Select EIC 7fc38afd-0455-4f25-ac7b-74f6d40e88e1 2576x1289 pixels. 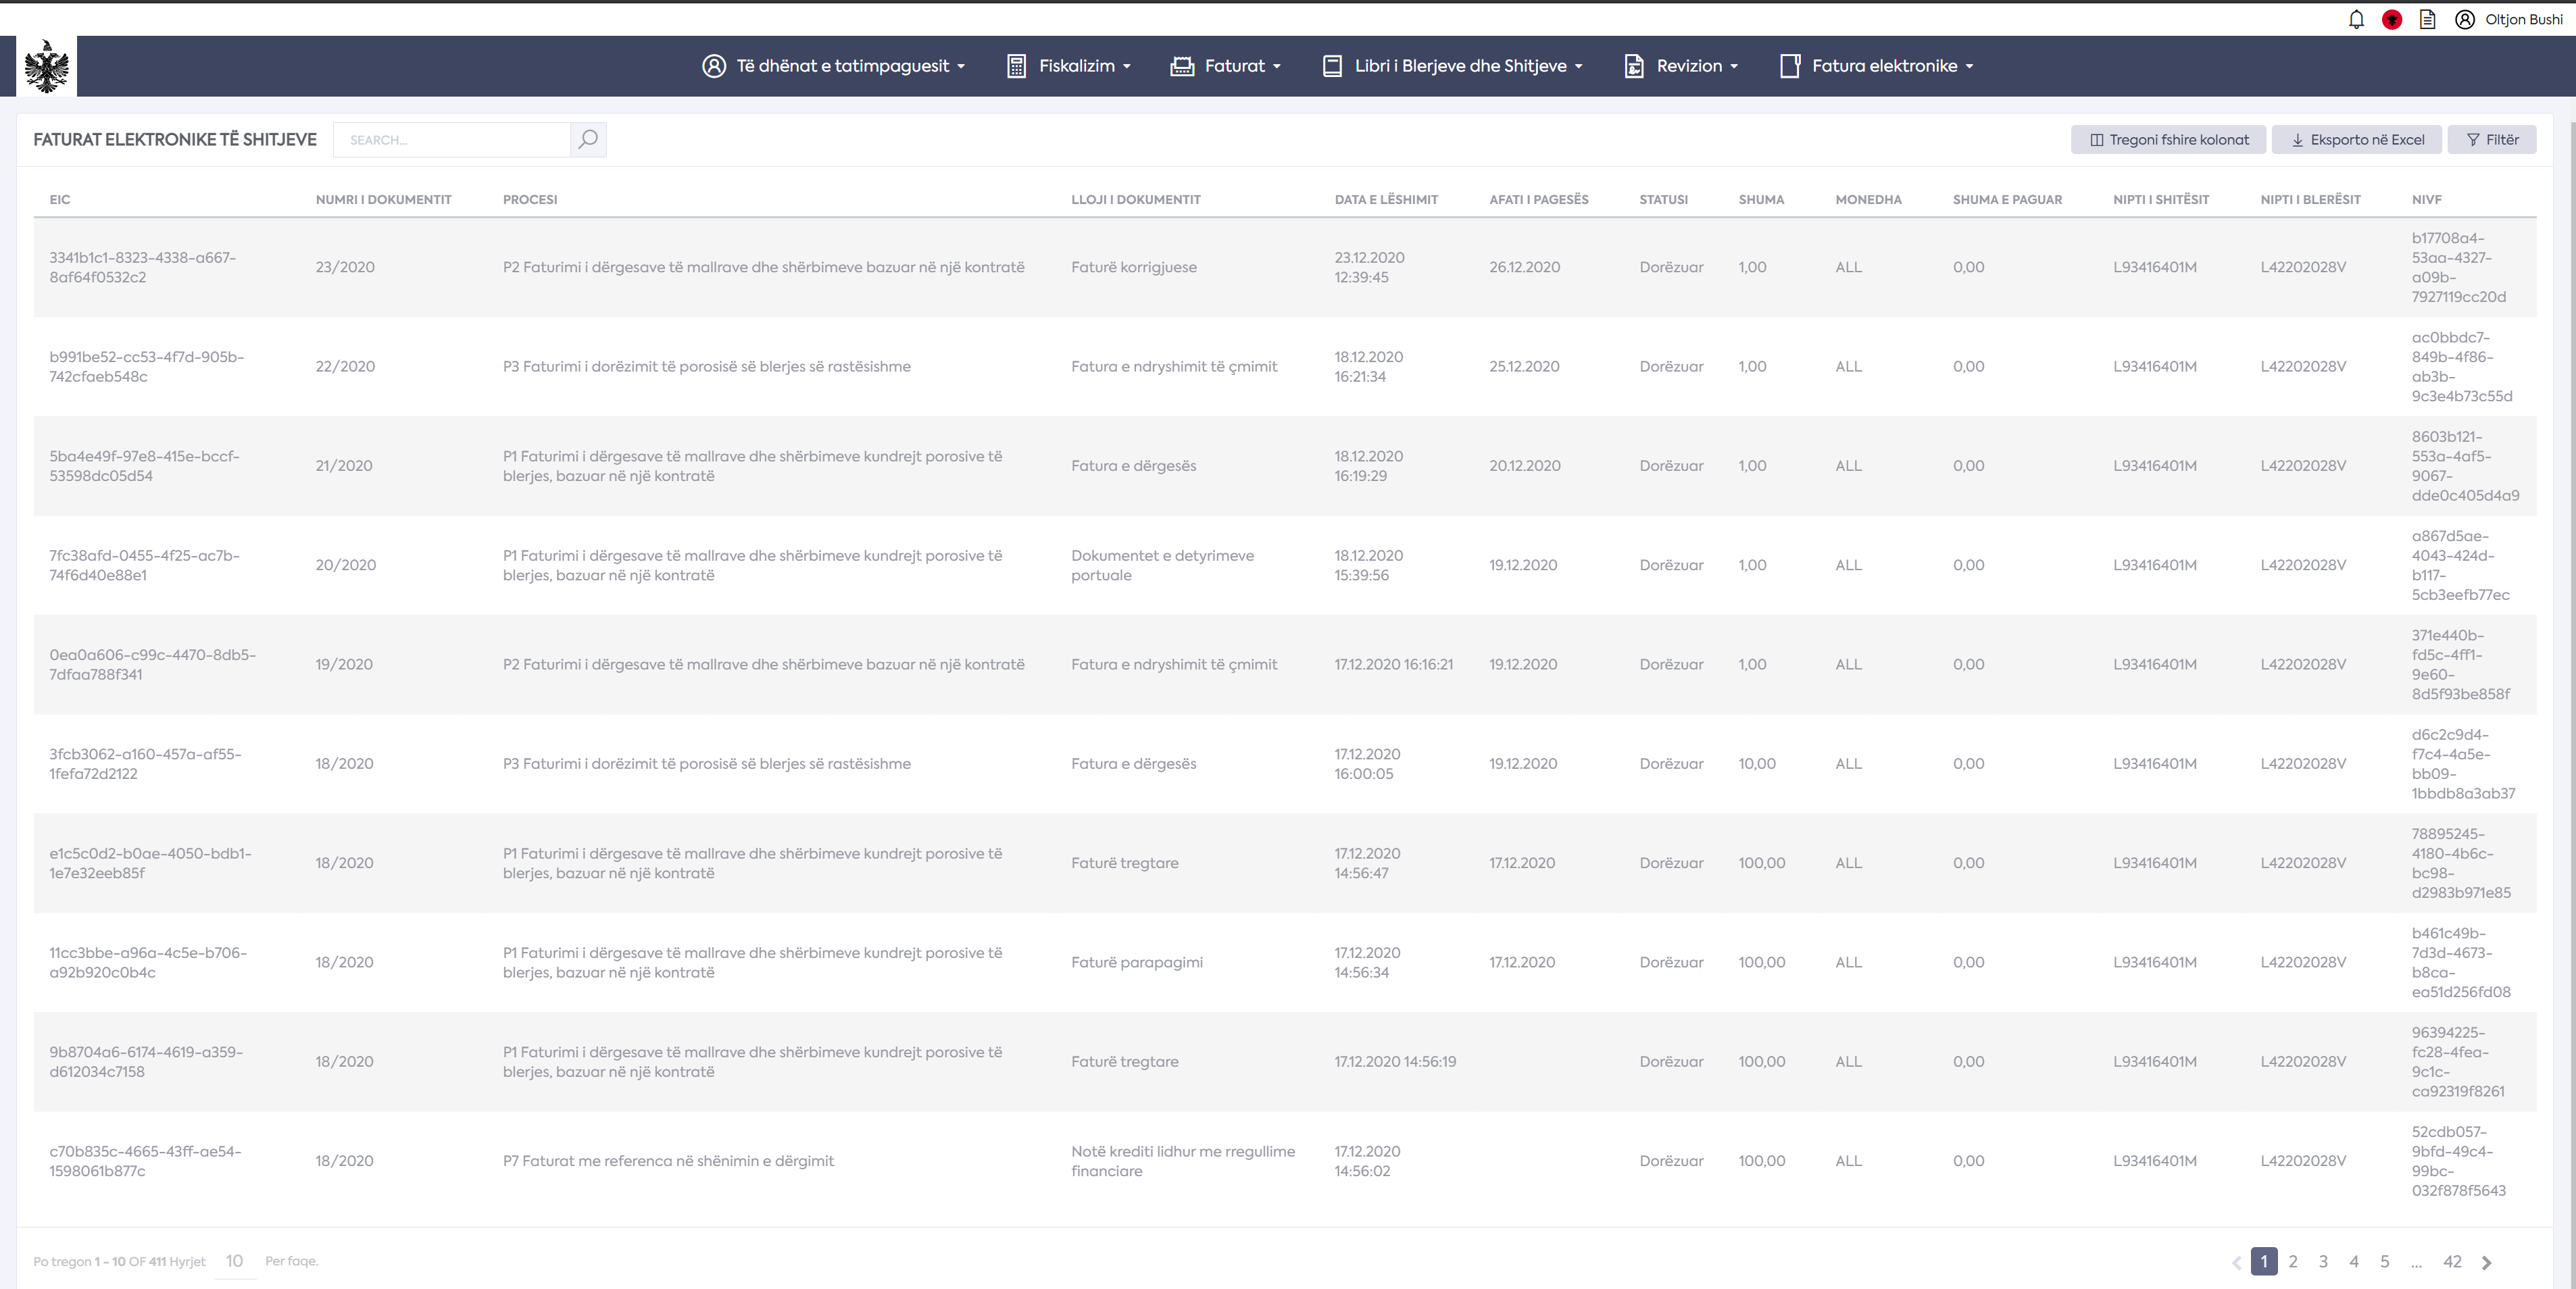145,565
